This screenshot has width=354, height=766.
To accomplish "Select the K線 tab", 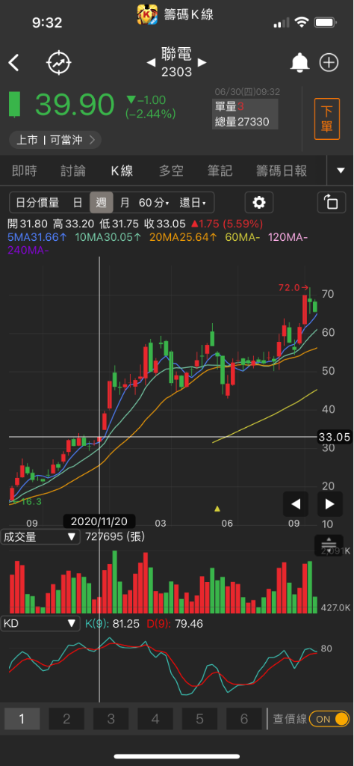I will tap(122, 171).
